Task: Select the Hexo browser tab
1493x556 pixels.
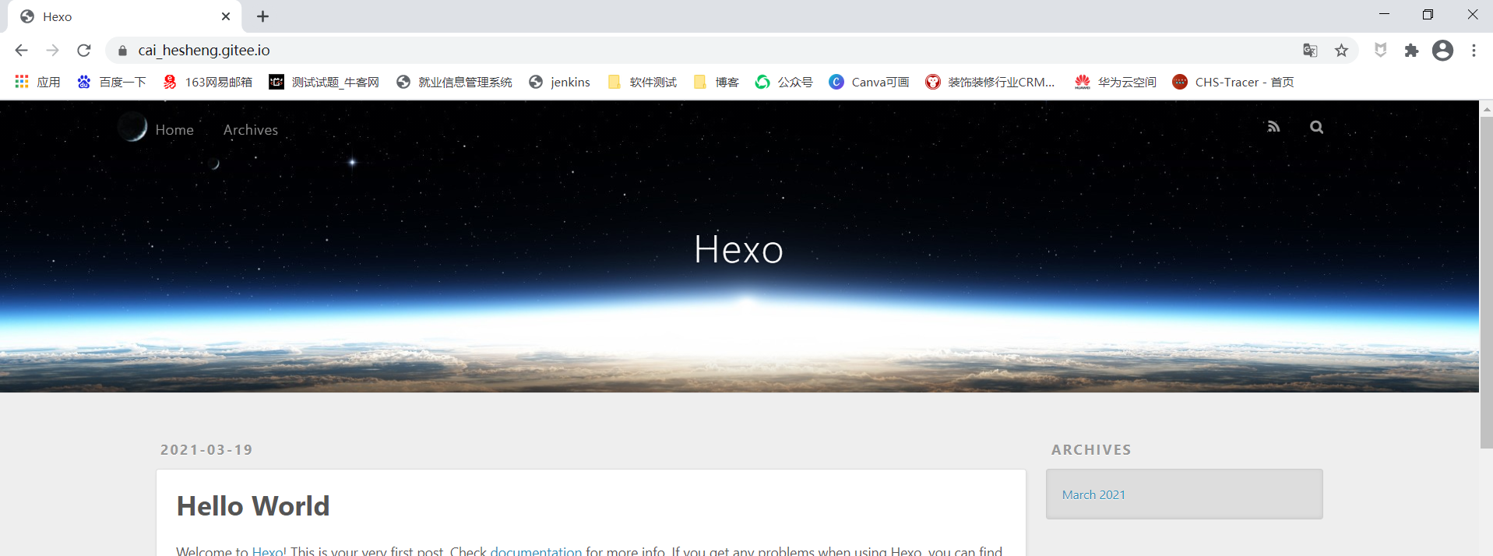Action: pos(125,16)
